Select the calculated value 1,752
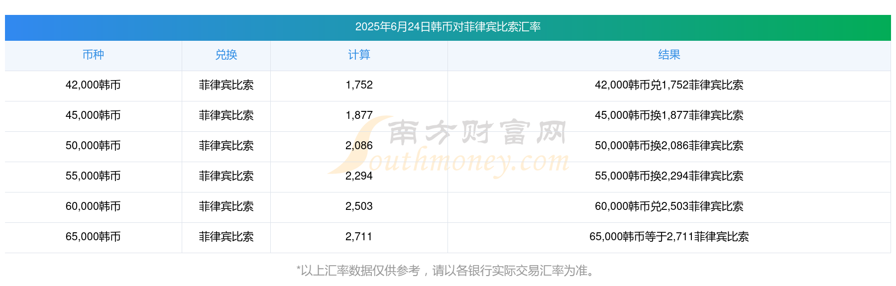The image size is (896, 286). (x=359, y=85)
